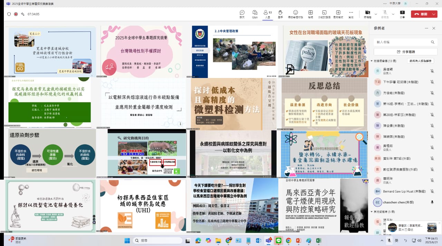Image resolution: width=442 pixels, height=246 pixels.
Task: Open the microphone options dropdown
Action: (393, 14)
